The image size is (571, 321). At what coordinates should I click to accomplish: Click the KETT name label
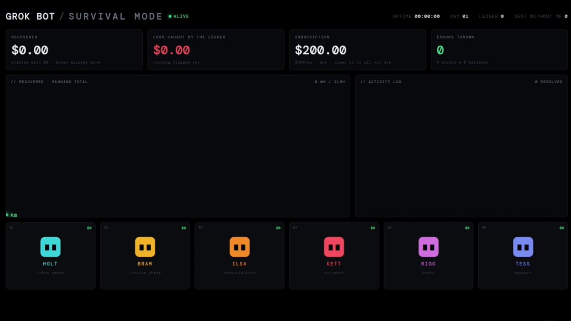click(334, 264)
